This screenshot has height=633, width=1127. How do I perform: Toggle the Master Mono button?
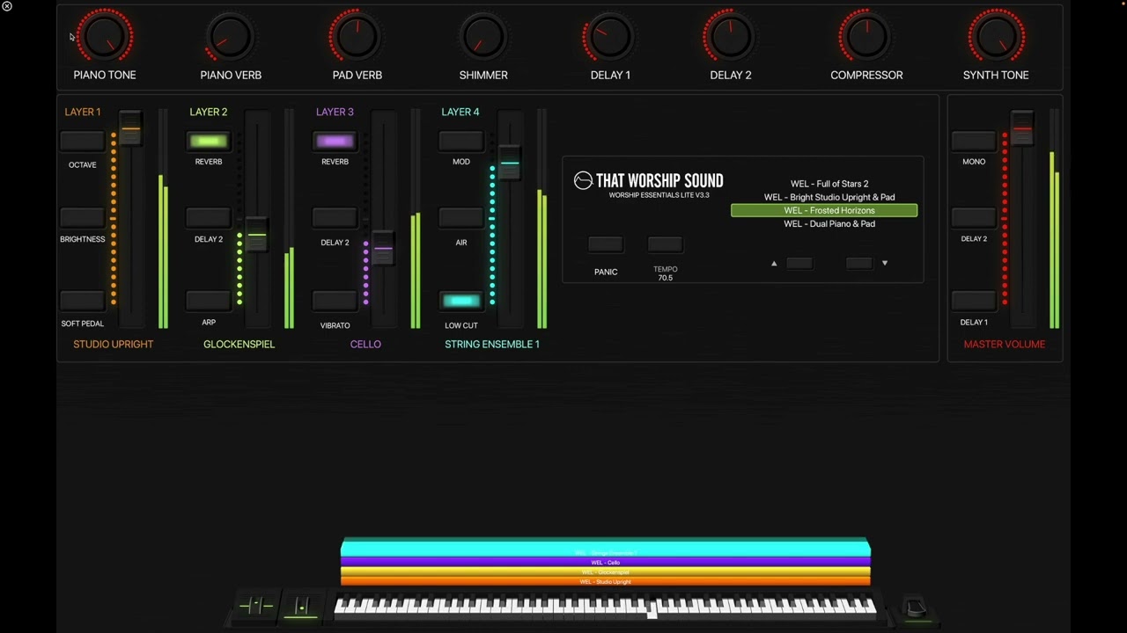coord(974,141)
